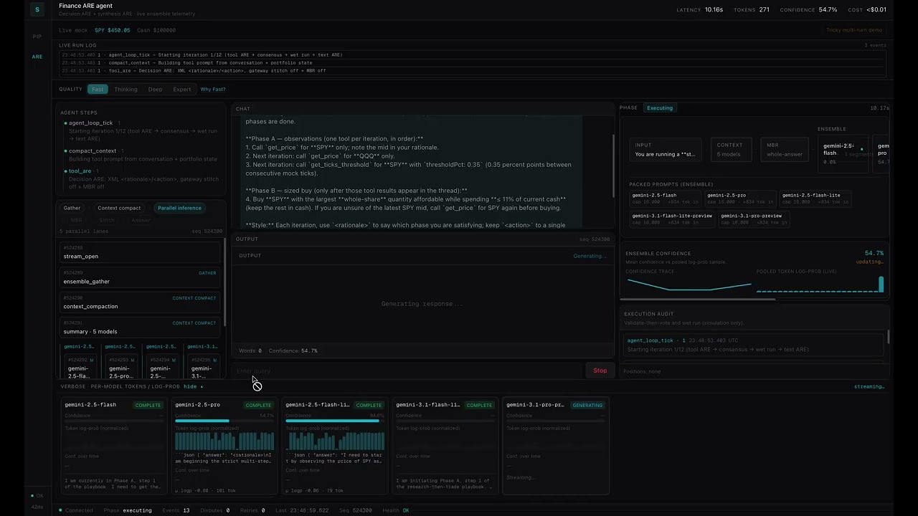Stop the running generation
The image size is (918, 516).
click(600, 371)
